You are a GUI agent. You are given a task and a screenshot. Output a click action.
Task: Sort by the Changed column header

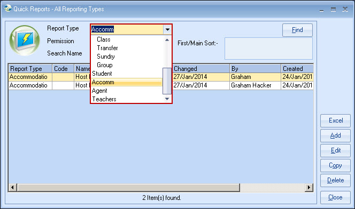(x=201, y=69)
